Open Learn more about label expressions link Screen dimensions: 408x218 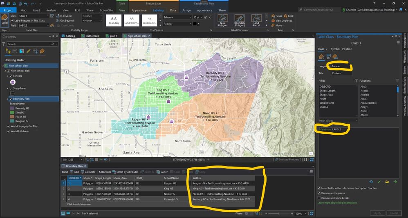pos(338,202)
